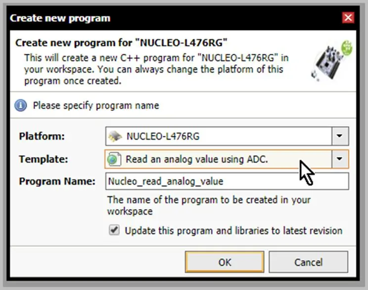Select the NUCLEO-L476RG platform combo box
Screen dimensions: 368x290
pyautogui.click(x=227, y=136)
